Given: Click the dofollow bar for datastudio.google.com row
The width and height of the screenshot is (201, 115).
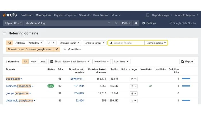Looking at the screenshot, I should point(186,101).
